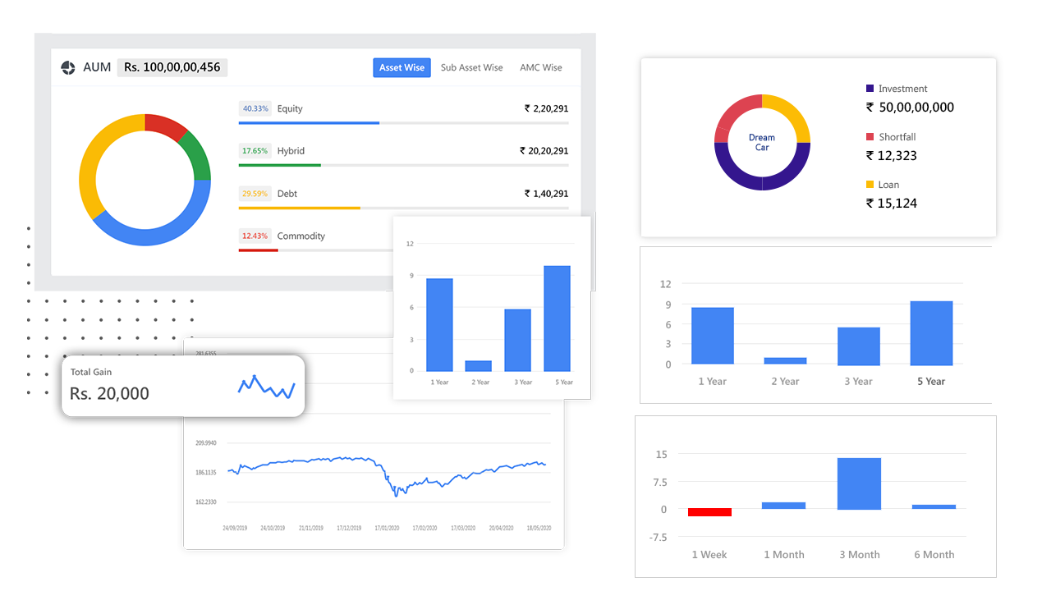This screenshot has height=591, width=1051.
Task: Click the Hybrid 17.65% percentage badge
Action: click(x=255, y=151)
